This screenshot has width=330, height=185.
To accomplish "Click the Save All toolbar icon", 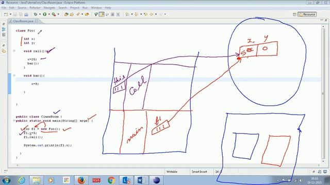I will pos(21,14).
